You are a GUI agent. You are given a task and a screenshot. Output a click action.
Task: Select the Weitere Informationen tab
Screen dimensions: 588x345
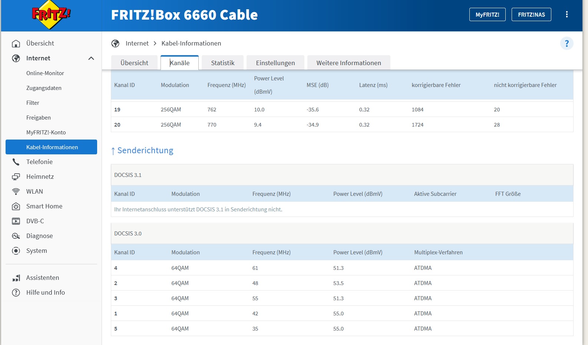[348, 63]
